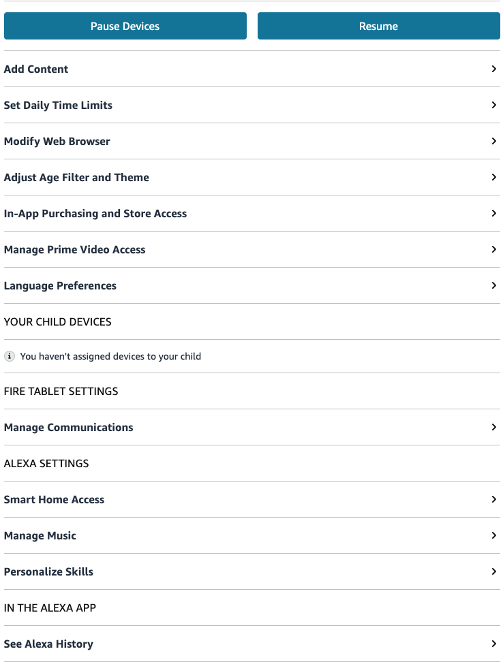Select Manage Prime Video Access label
Viewport: 503px width, 662px height.
(x=75, y=249)
